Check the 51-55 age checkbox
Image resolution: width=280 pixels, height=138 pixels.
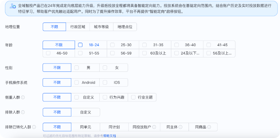[80, 53]
